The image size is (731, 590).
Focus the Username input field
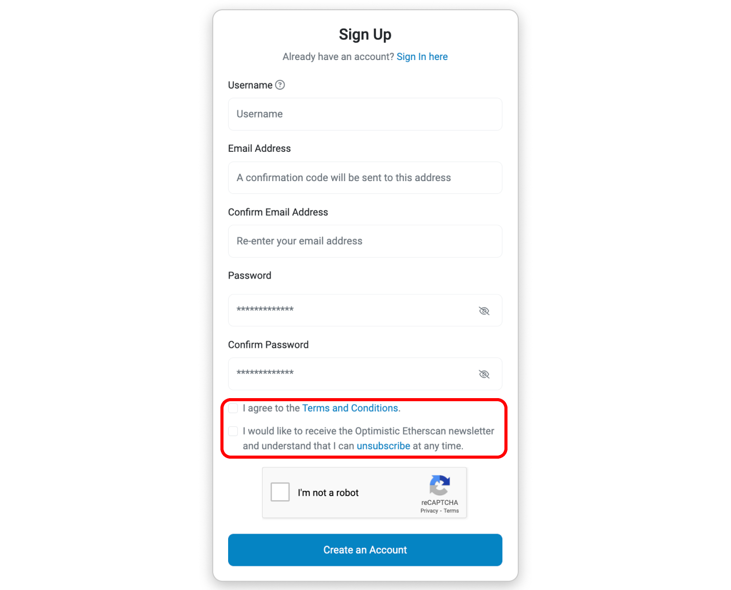[365, 114]
